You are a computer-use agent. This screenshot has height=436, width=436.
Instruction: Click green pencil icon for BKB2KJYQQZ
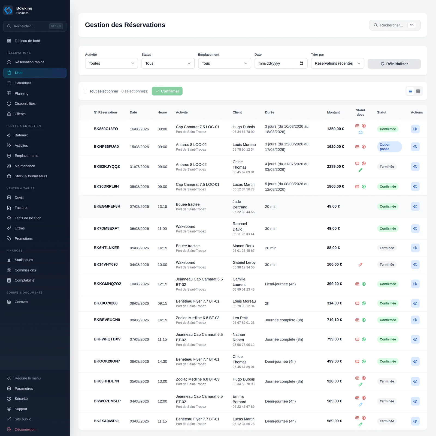[361, 170]
